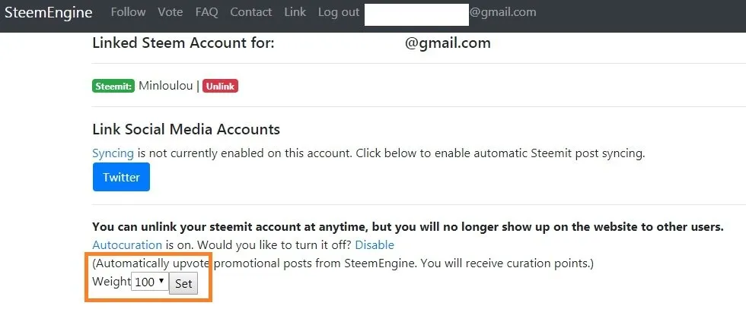Open the Syncing info link
The height and width of the screenshot is (309, 746).
click(x=113, y=153)
